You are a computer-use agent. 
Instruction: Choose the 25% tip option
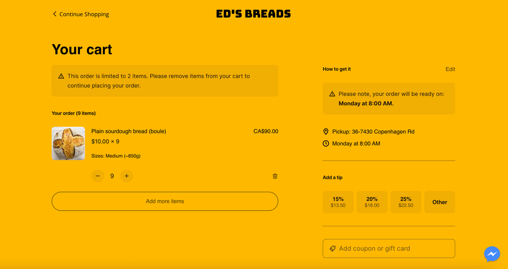click(406, 202)
